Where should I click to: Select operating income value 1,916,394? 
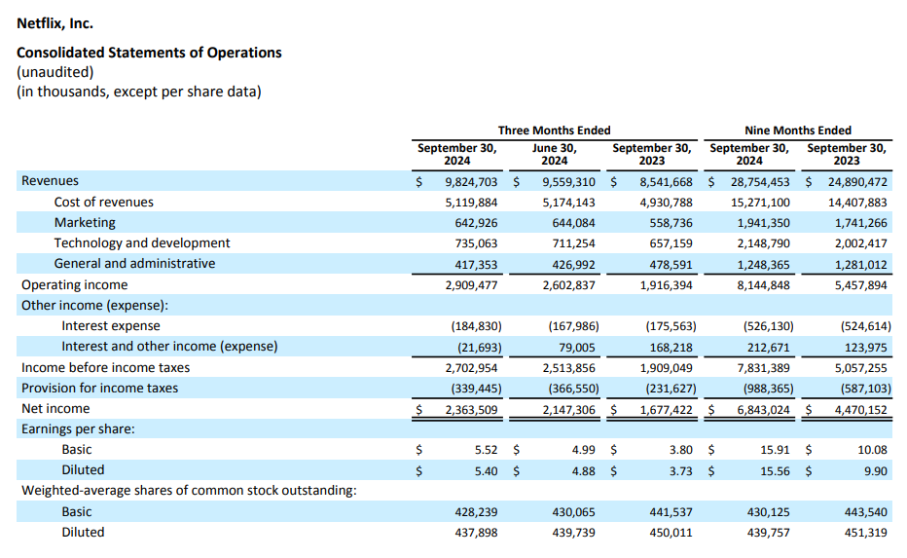pos(666,284)
